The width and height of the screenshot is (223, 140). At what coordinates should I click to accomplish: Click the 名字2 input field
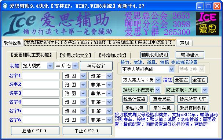tap(41, 84)
